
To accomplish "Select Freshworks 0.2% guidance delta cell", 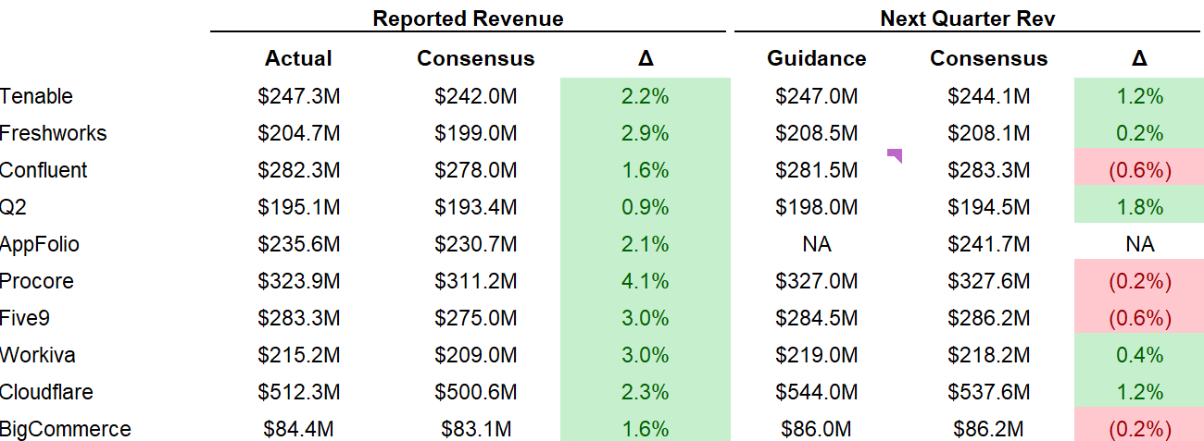I will [x=1139, y=133].
